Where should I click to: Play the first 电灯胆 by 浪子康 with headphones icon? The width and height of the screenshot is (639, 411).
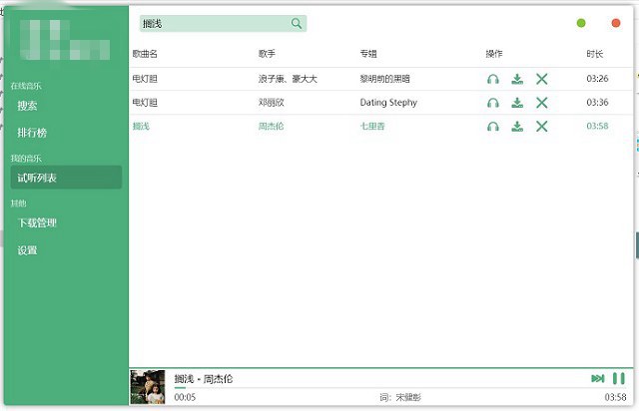click(x=493, y=79)
